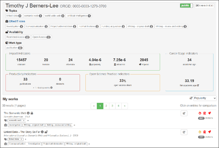
Task: Toggle the public profile switch
Action: (x=186, y=5)
